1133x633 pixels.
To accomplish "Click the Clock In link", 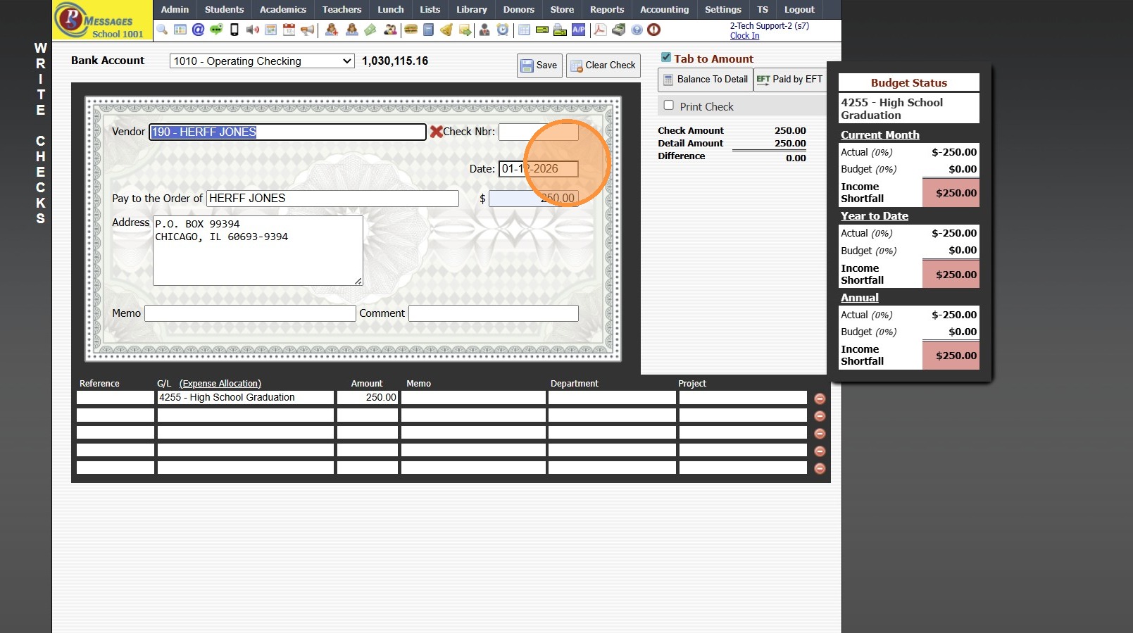I will coord(744,36).
